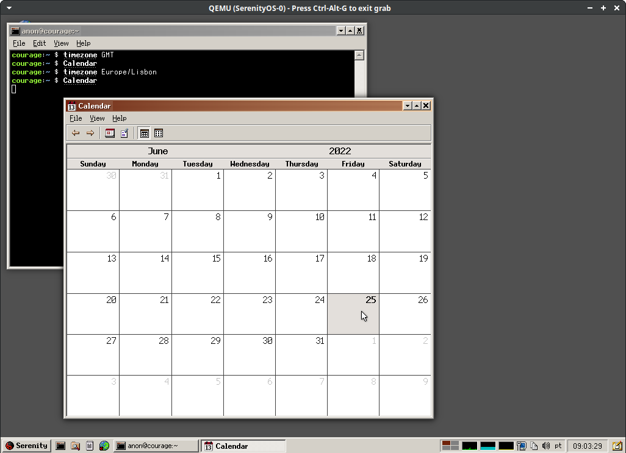Select day 29 Tuesday cell

(198, 354)
